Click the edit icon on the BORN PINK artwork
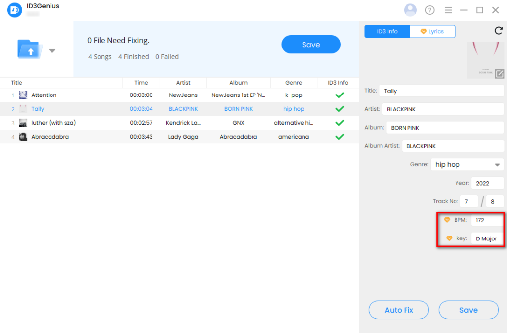Screen dimensions: 507x333 tap(500, 74)
